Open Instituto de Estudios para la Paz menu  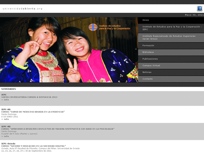(x=171, y=28)
